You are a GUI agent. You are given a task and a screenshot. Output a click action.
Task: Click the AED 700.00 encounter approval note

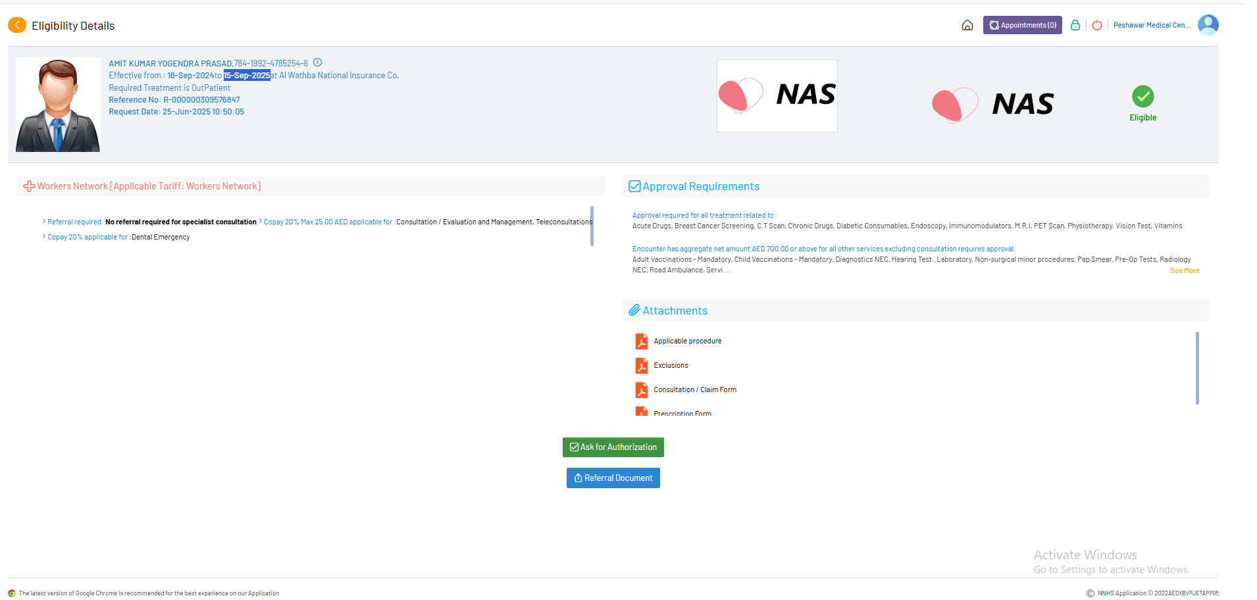coord(823,249)
